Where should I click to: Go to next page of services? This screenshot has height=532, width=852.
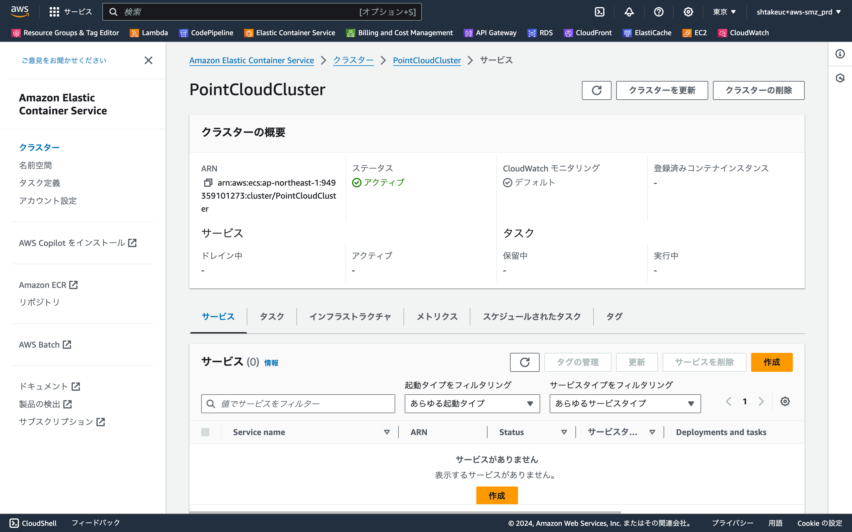tap(761, 401)
